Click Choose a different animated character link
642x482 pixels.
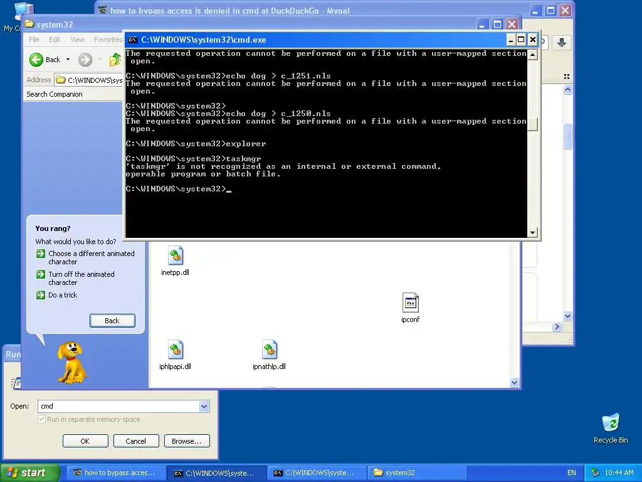coord(92,258)
